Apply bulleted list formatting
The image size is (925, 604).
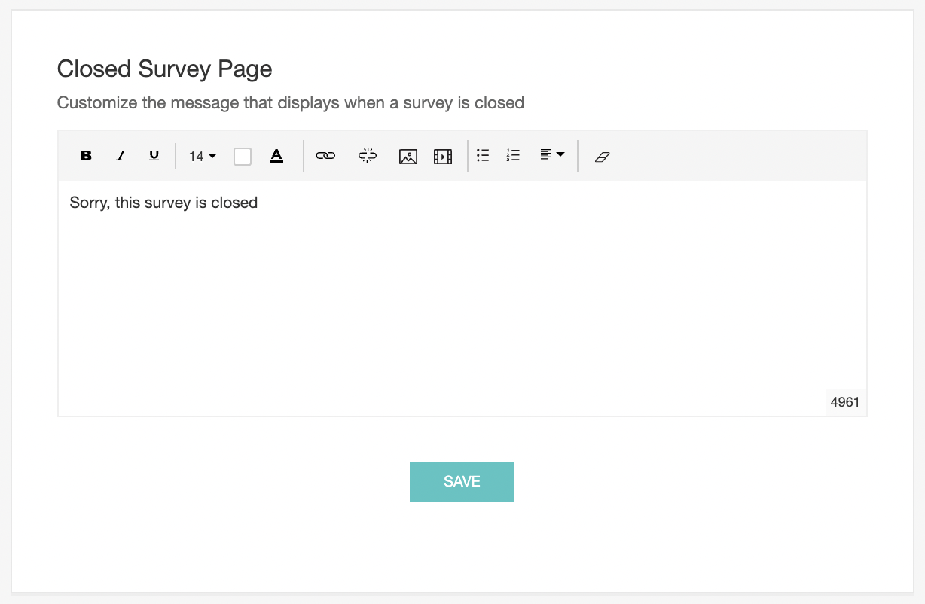[484, 155]
